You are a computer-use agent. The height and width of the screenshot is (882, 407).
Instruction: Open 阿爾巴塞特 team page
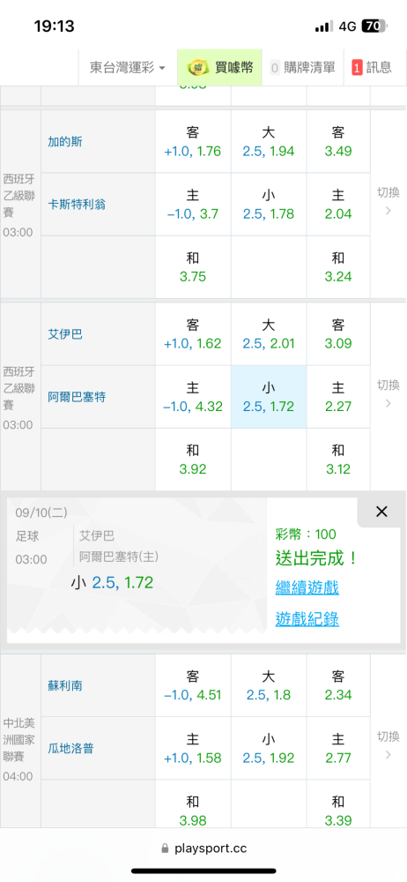click(77, 397)
